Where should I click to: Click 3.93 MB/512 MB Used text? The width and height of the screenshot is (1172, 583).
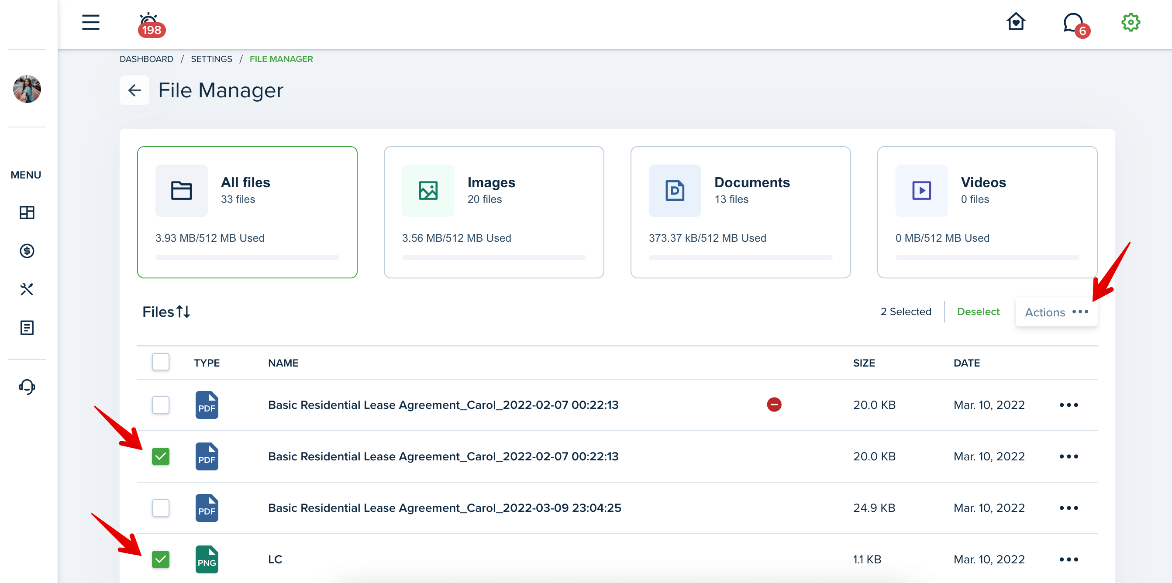(x=210, y=238)
